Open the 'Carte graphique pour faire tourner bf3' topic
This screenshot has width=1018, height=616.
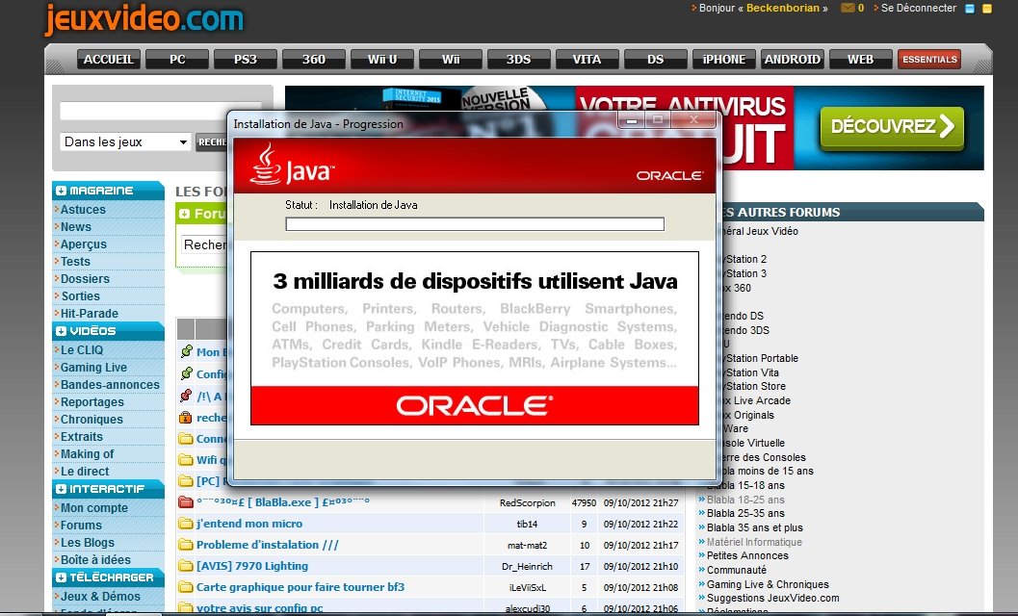pyautogui.click(x=300, y=587)
